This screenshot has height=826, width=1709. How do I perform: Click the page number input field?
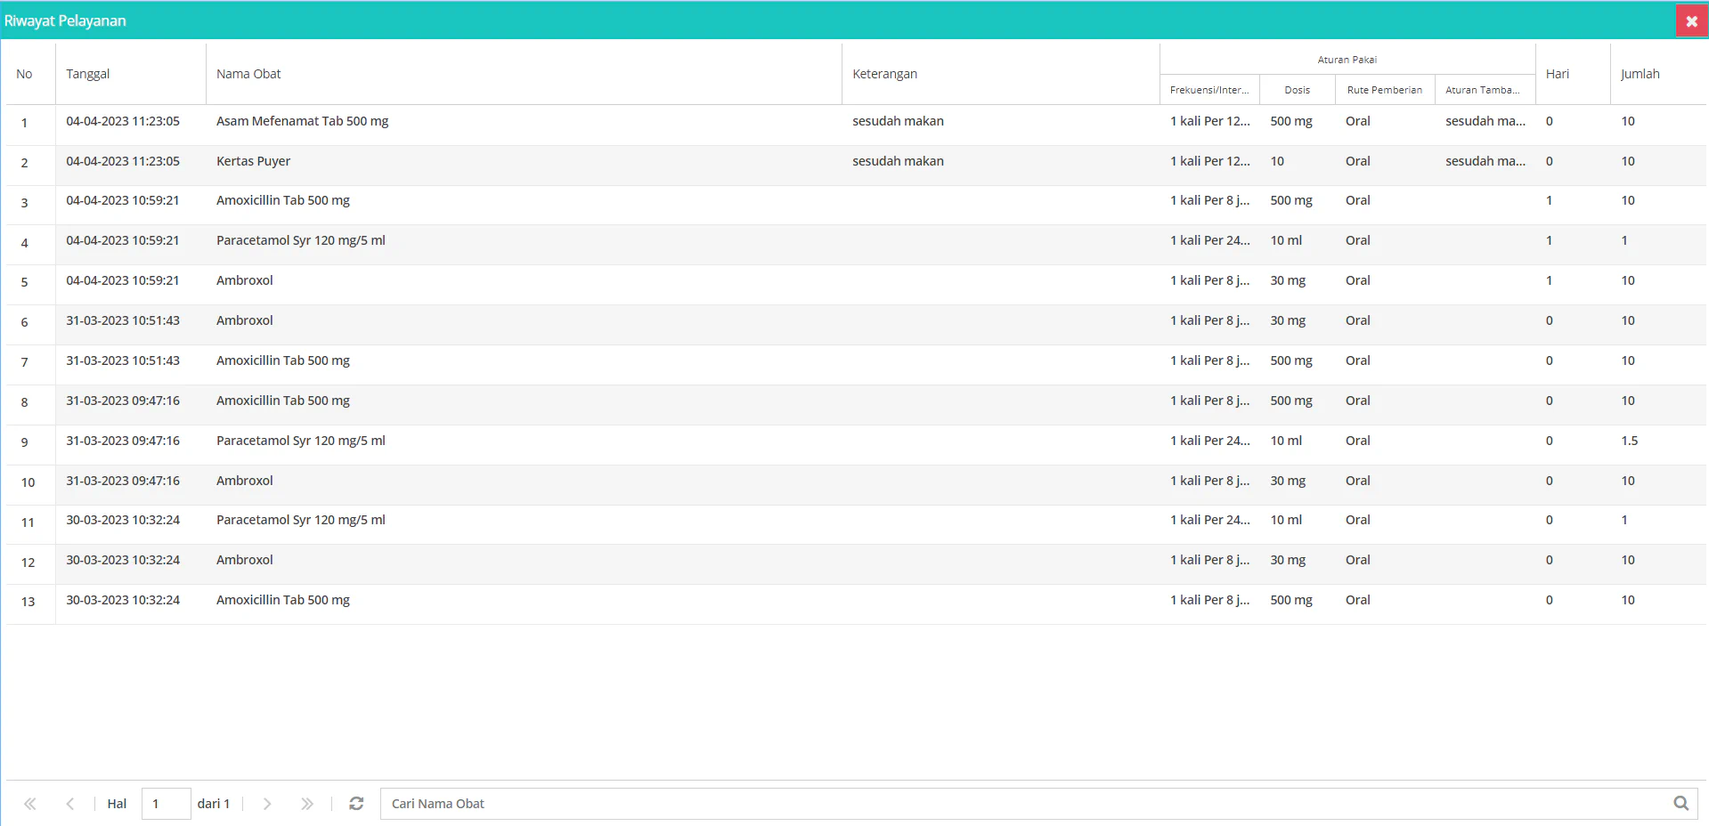pos(166,804)
